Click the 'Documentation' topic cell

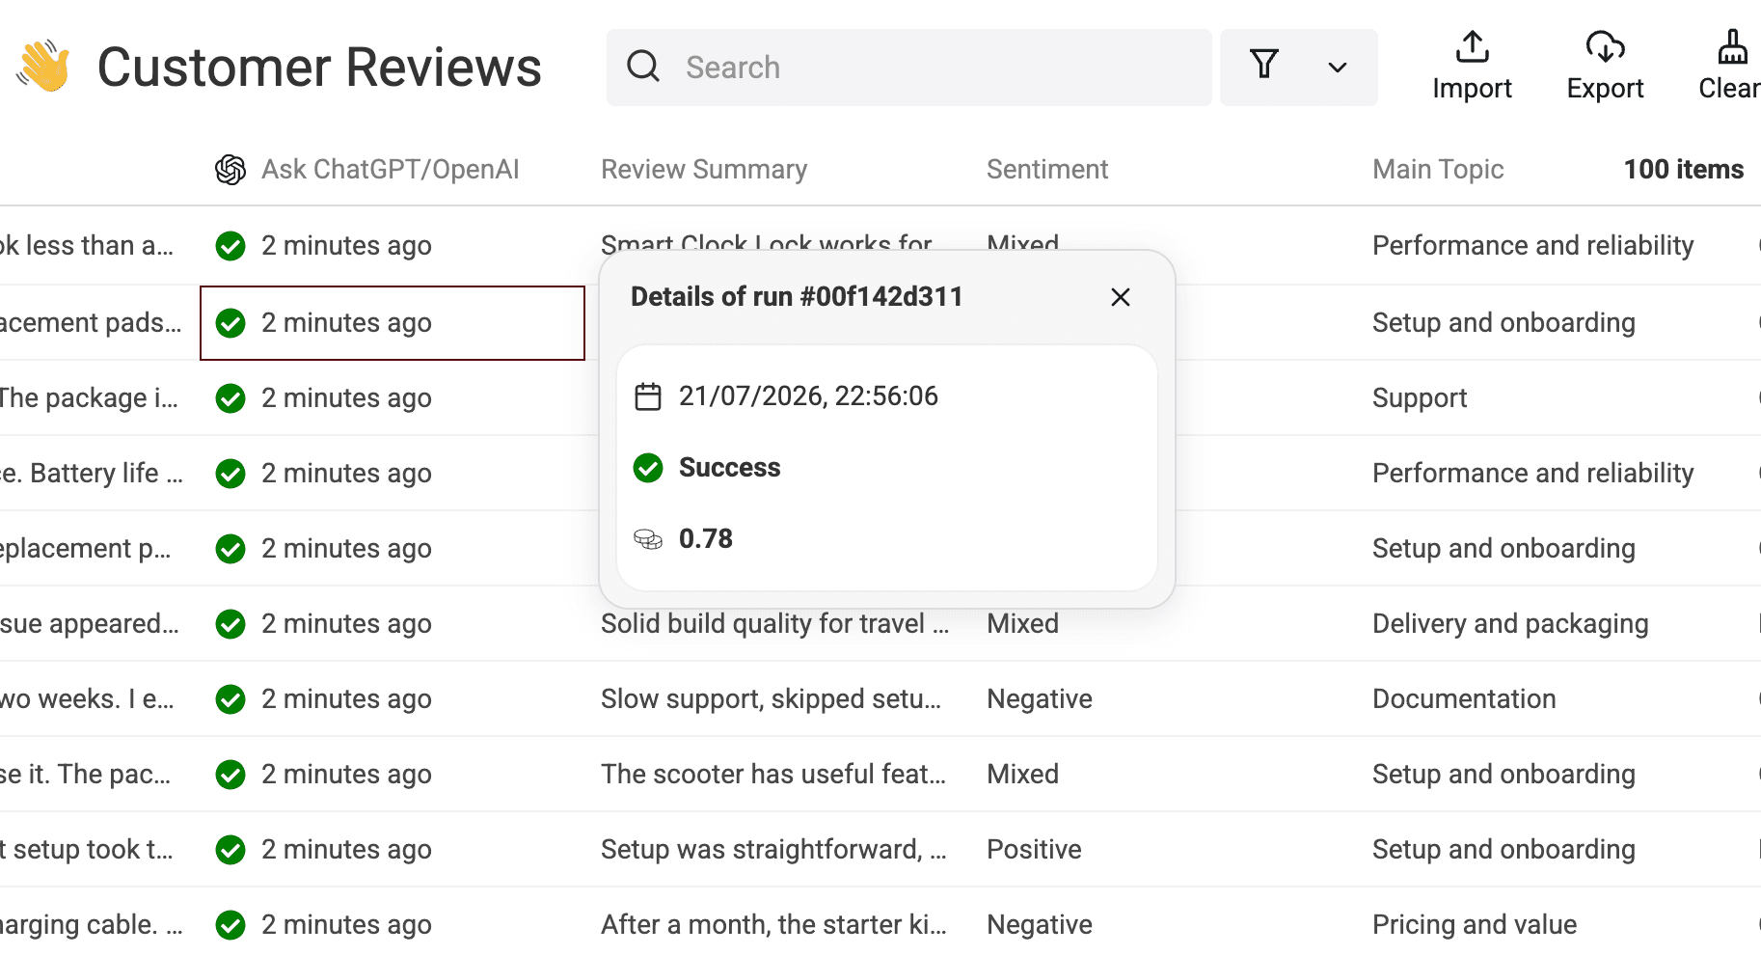pyautogui.click(x=1464, y=699)
